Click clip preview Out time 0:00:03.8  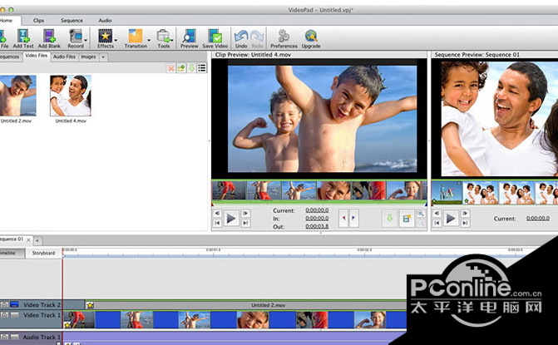317,226
